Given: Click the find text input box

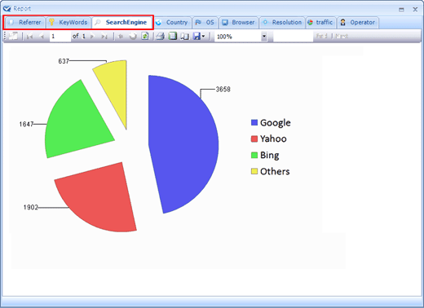Looking at the screenshot, I should pyautogui.click(x=293, y=37).
